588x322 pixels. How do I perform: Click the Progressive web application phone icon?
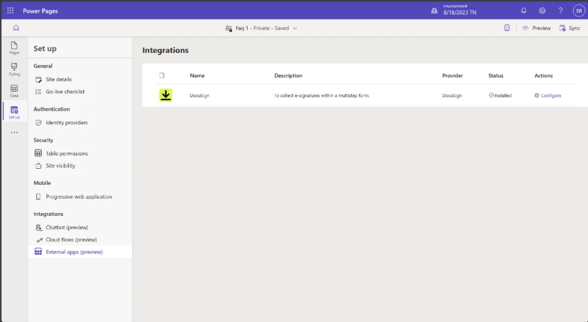[x=38, y=196]
